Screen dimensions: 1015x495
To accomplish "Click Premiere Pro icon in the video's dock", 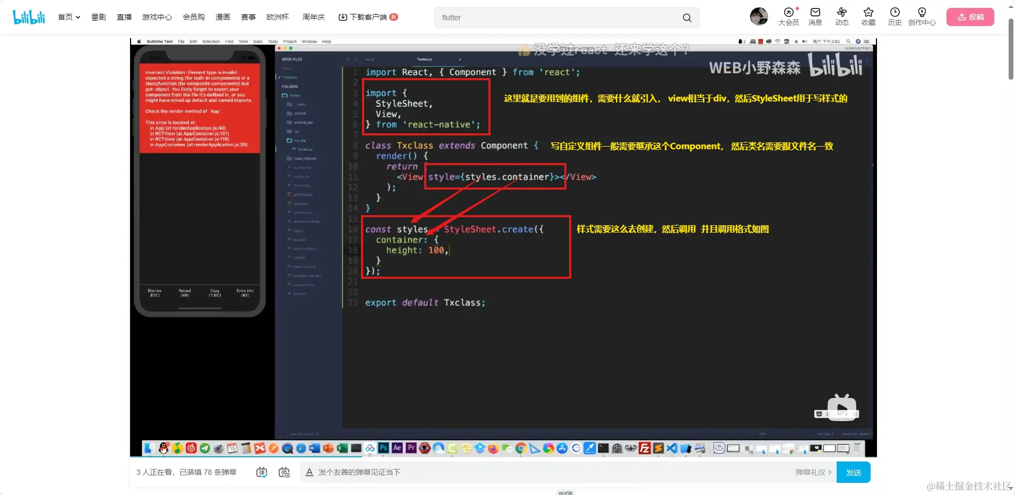I will pos(411,448).
